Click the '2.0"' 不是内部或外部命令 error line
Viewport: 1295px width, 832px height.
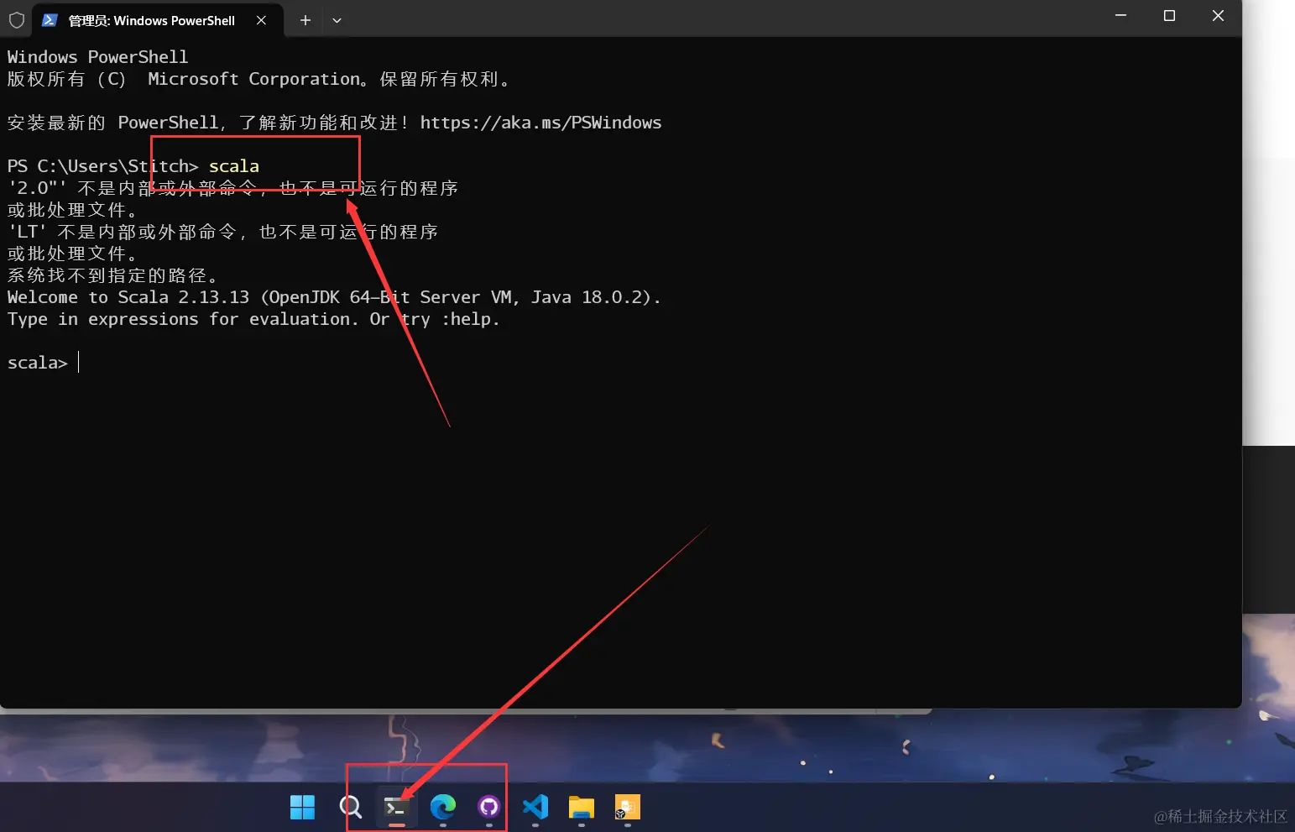[232, 188]
